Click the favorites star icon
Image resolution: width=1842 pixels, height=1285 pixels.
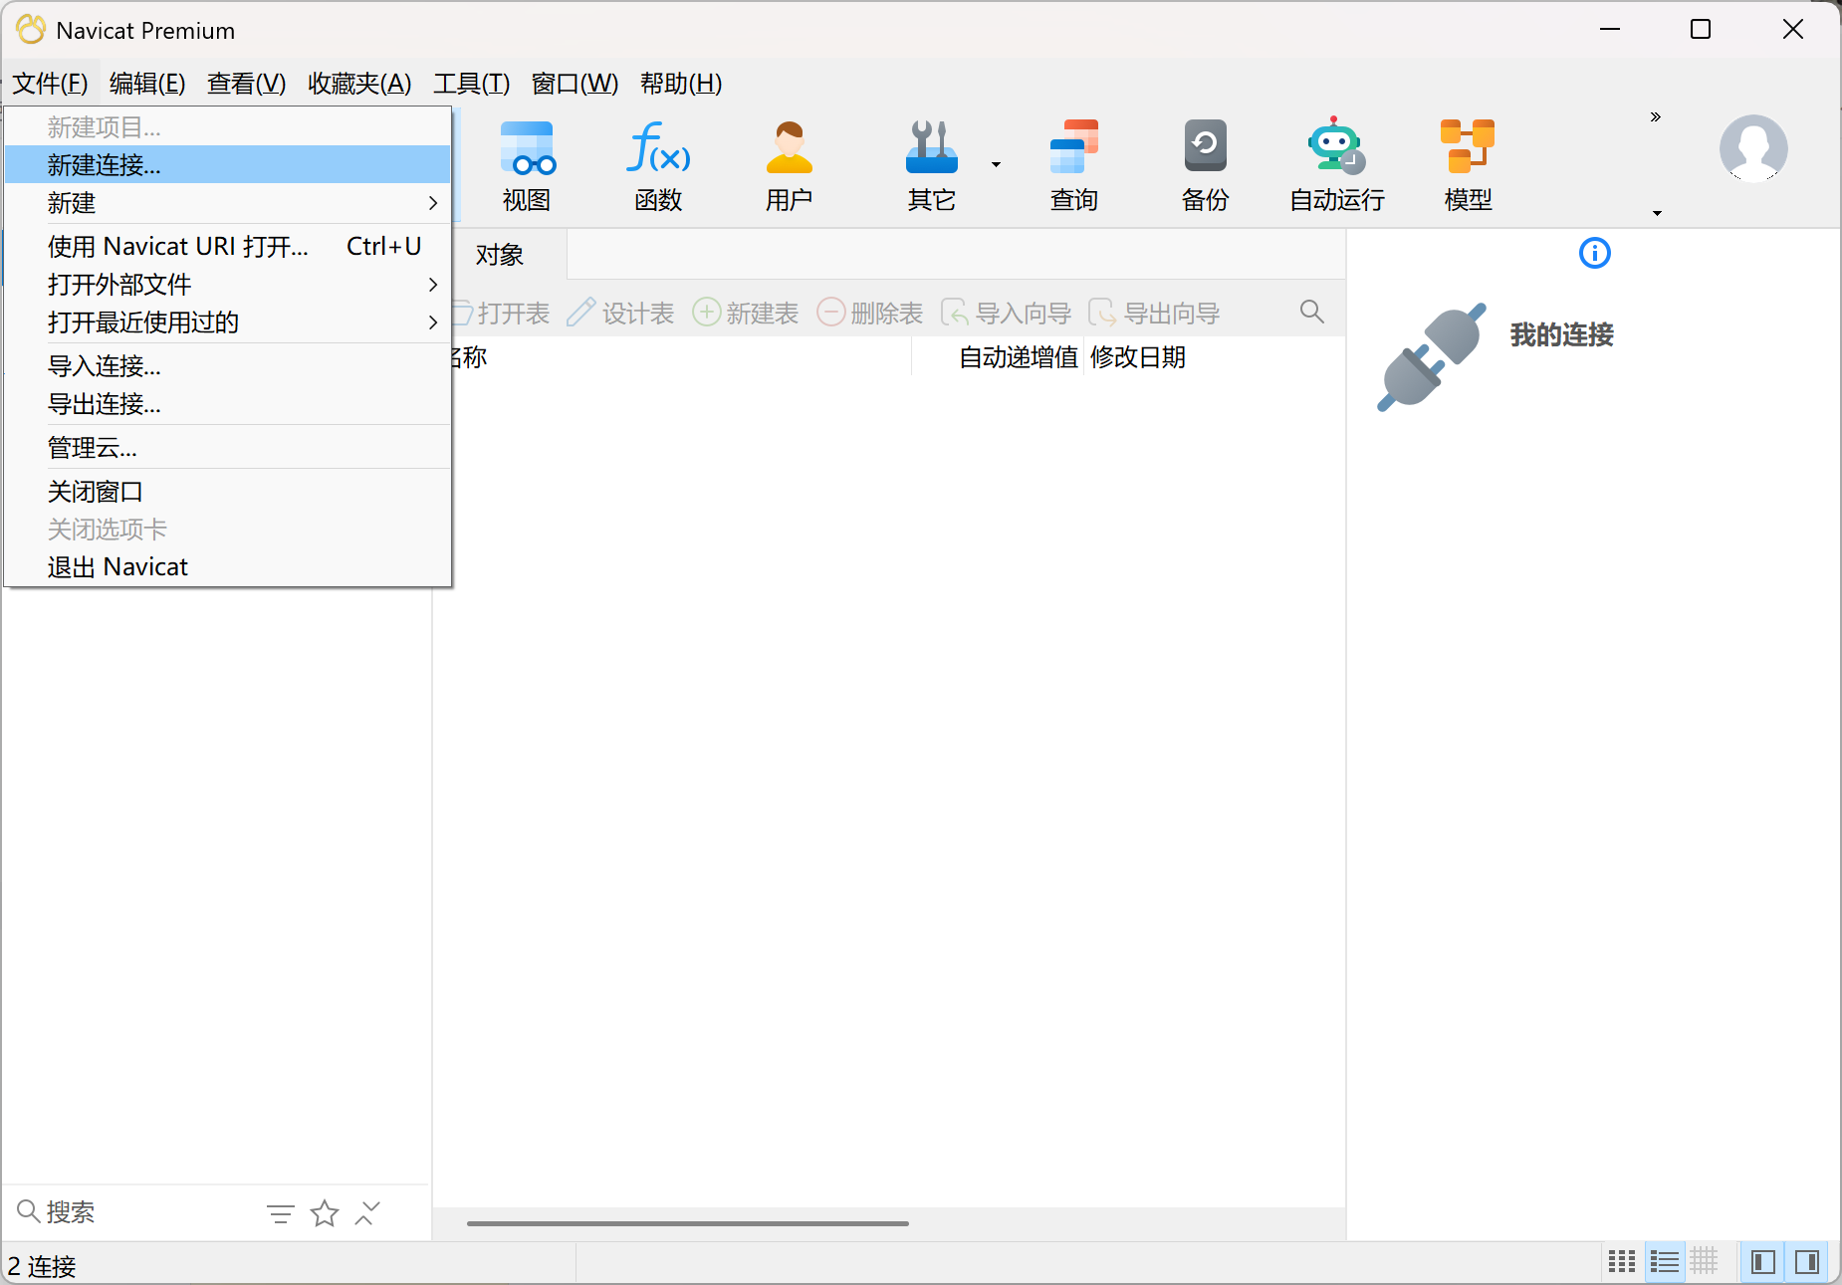(x=325, y=1213)
